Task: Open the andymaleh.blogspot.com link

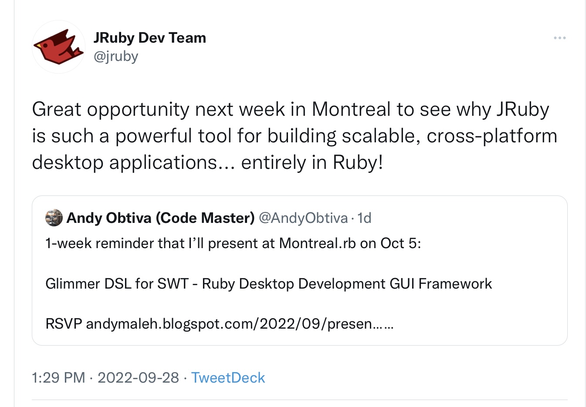Action: tap(229, 324)
